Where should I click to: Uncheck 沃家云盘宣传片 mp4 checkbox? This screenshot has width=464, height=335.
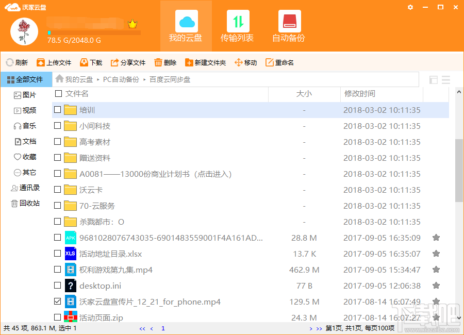57,301
